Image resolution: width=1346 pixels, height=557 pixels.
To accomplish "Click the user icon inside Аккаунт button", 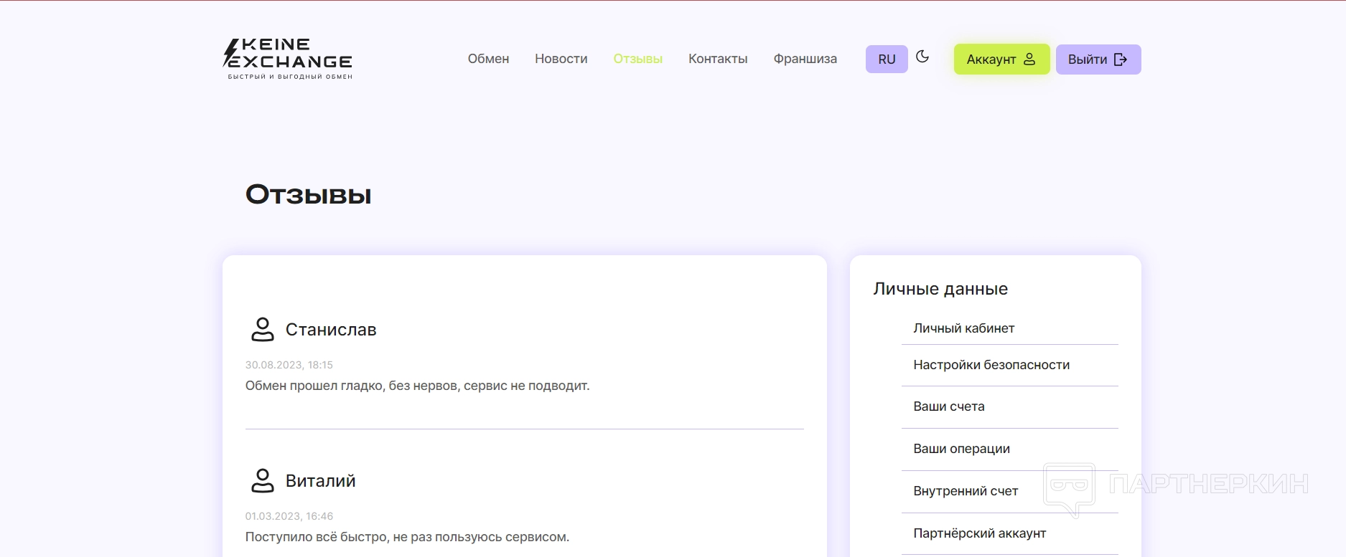I will click(1029, 59).
